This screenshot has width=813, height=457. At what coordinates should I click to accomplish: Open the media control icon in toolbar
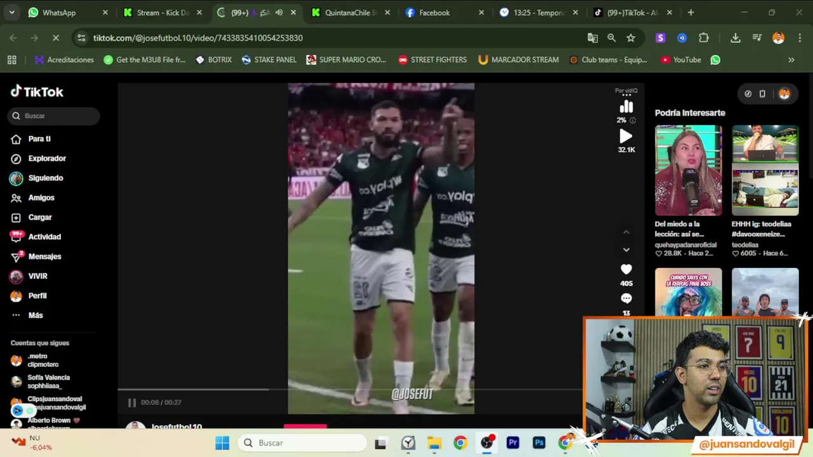pos(757,38)
